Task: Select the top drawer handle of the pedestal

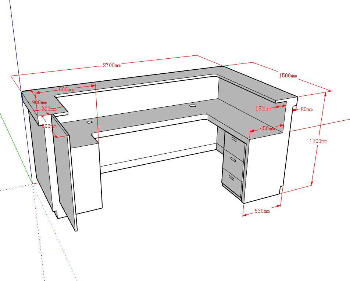Action: pos(235,140)
